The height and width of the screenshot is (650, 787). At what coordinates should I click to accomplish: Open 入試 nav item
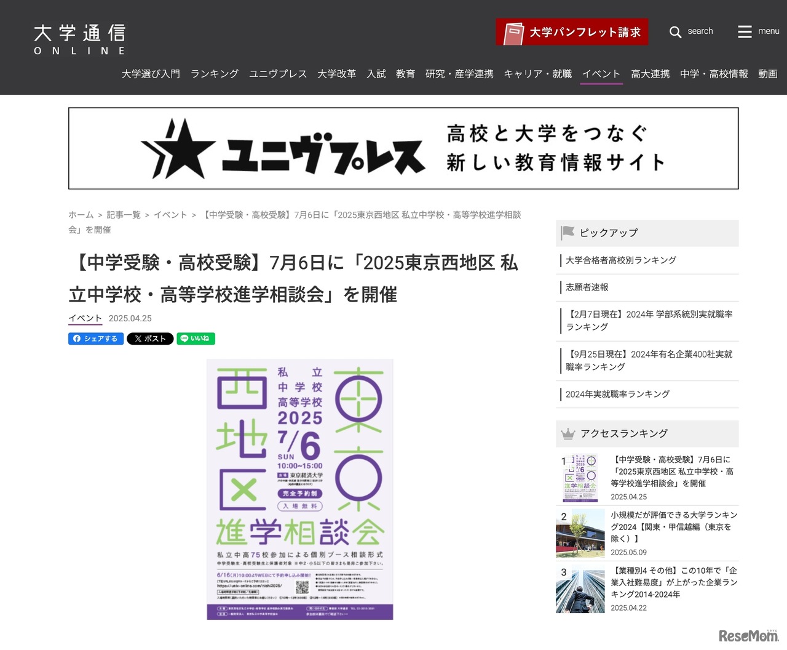(x=376, y=74)
